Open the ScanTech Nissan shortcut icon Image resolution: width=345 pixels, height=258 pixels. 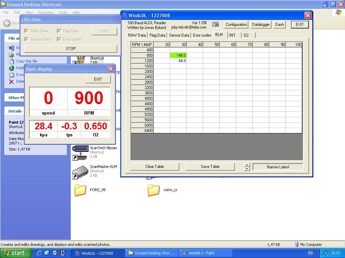coord(80,153)
